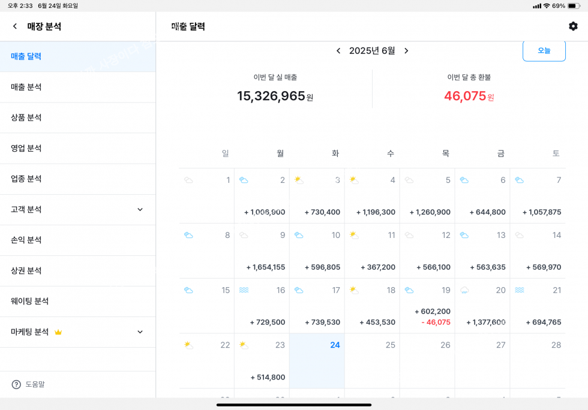Tap the crown icon next to 마케팅 분석

(58, 332)
